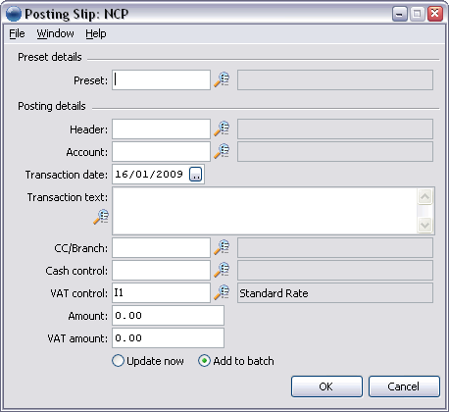Viewport: 449px width, 412px height.
Task: Open the Cash control lookup icon
Action: (222, 270)
